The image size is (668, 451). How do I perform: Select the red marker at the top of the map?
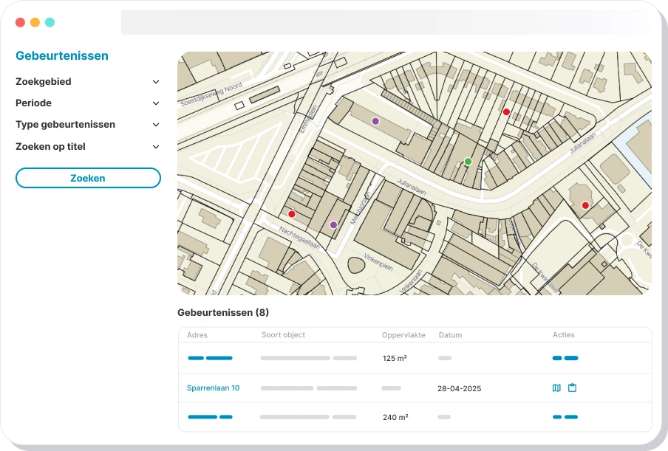tap(506, 111)
